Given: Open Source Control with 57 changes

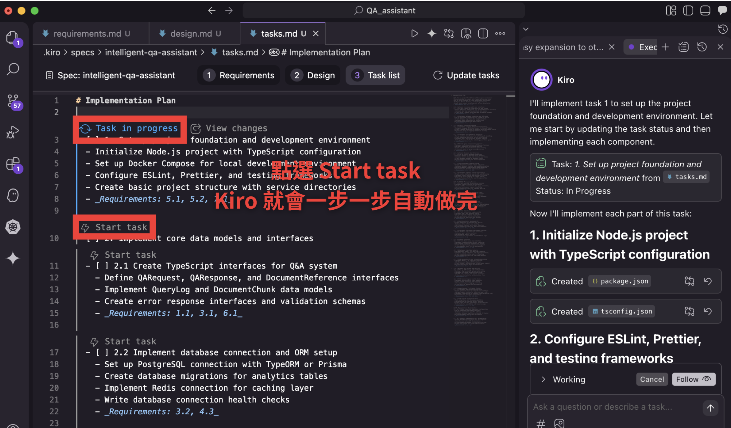Looking at the screenshot, I should point(13,101).
